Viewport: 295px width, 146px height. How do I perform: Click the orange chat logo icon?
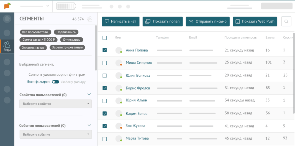(7, 6)
